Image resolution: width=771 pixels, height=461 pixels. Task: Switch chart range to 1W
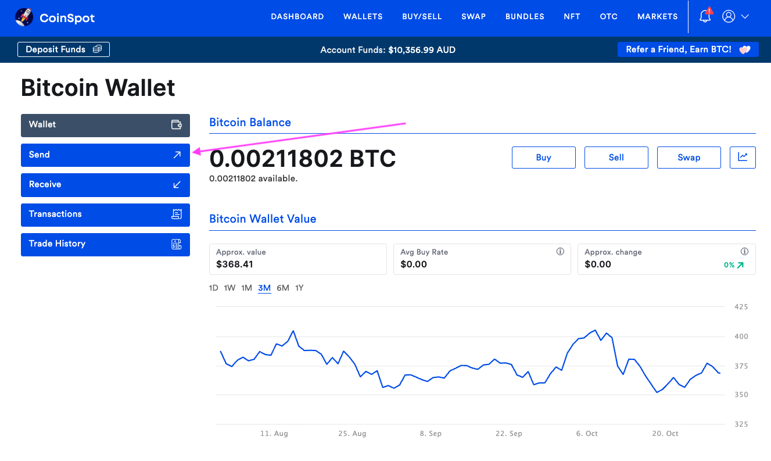click(230, 288)
